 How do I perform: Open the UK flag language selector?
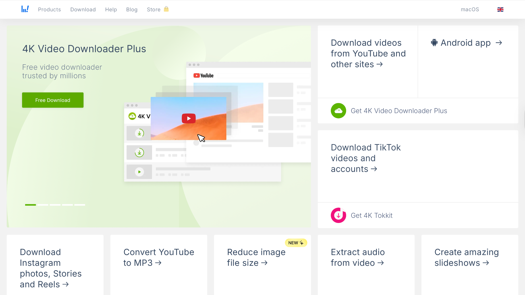(x=500, y=9)
